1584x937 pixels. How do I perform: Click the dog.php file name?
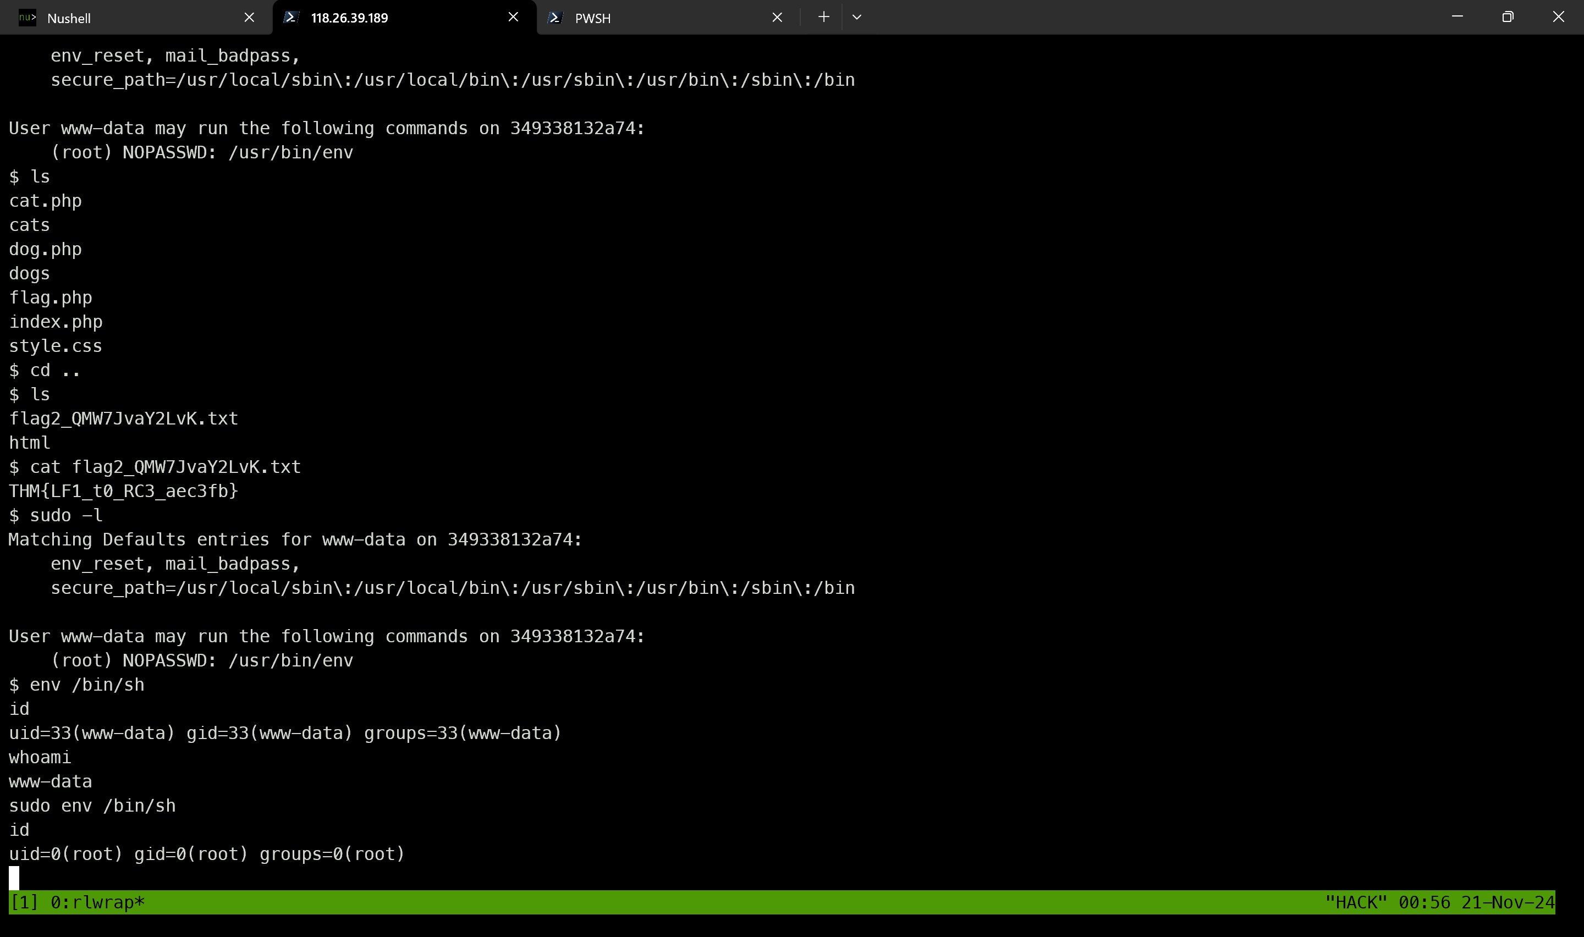46,250
